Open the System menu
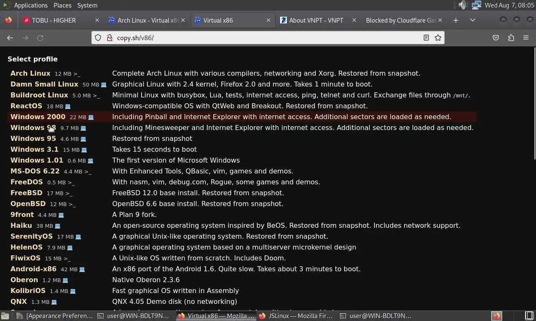 87,5
